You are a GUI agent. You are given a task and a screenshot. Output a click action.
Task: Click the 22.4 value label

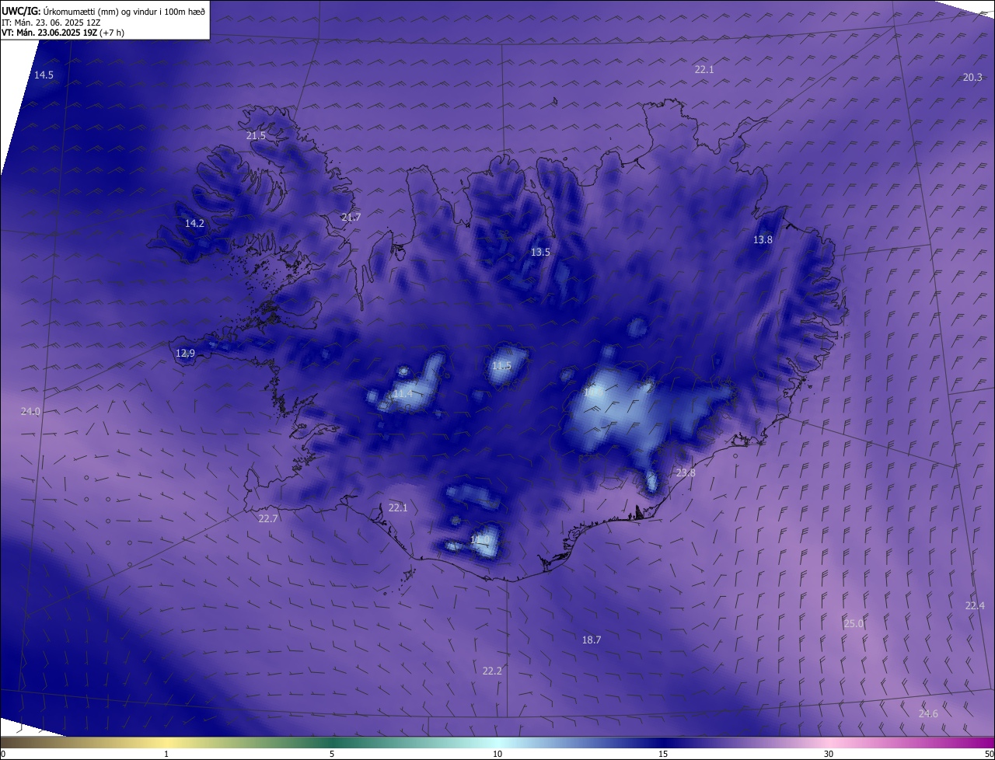pos(974,605)
